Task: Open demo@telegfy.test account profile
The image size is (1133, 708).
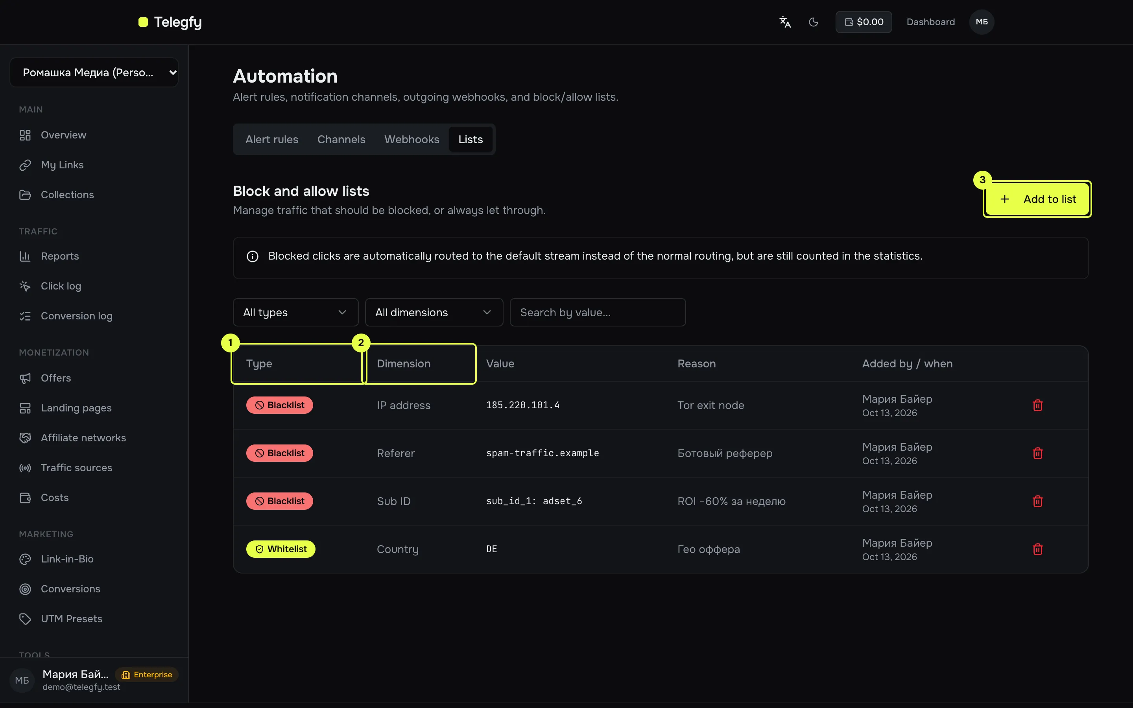Action: [94, 680]
